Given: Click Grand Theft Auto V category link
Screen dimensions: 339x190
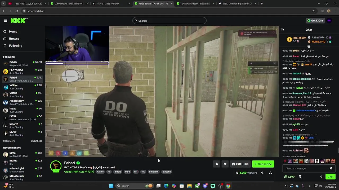Looking at the screenshot, I should (79, 172).
